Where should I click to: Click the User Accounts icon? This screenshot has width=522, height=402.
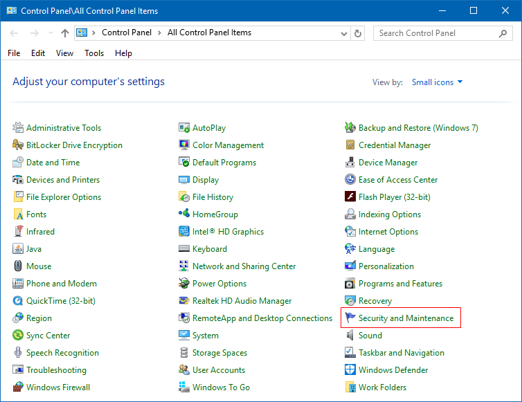tap(184, 369)
